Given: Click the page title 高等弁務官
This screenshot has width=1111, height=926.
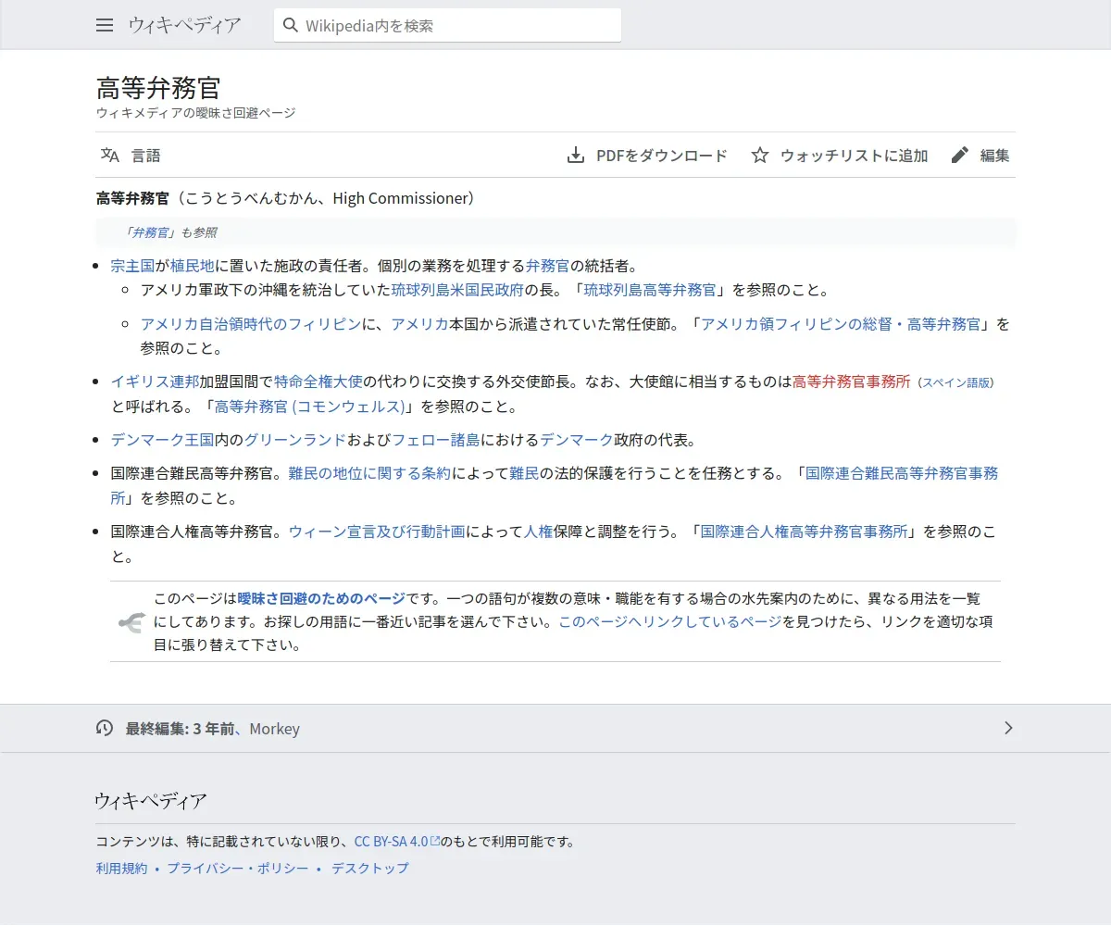Looking at the screenshot, I should click(158, 88).
